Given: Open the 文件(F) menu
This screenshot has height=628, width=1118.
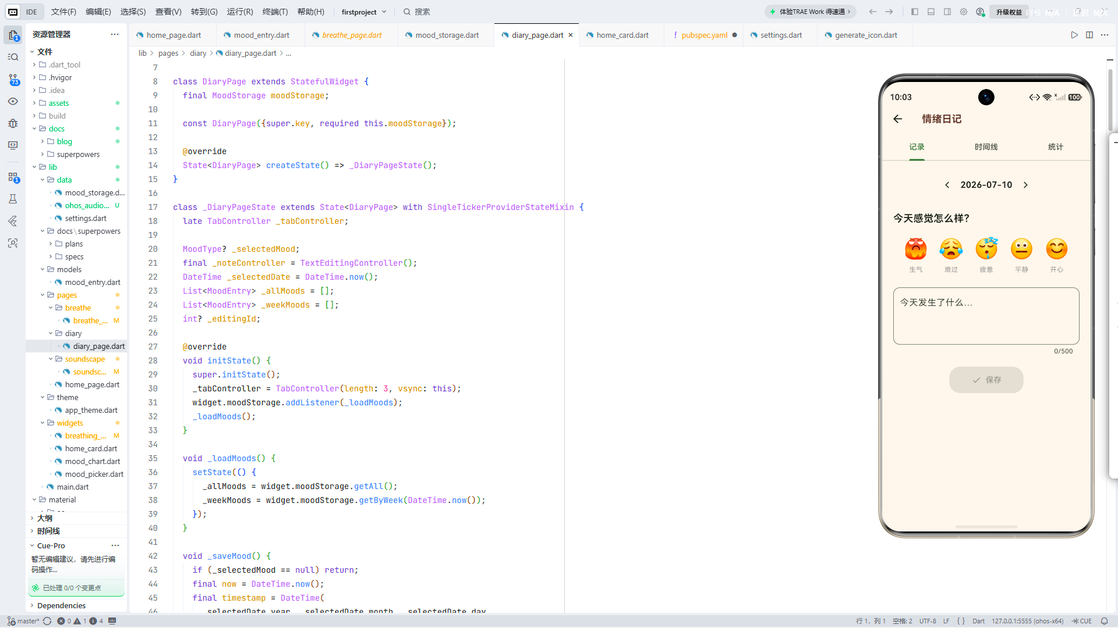Looking at the screenshot, I should 63,12.
